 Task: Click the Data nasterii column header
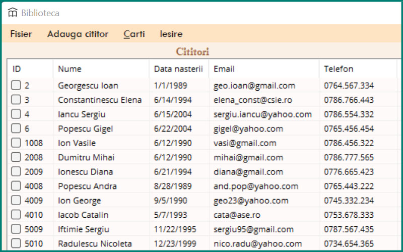pos(178,69)
